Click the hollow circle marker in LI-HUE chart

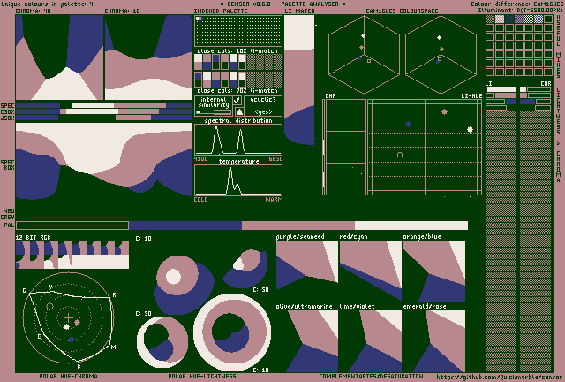point(400,155)
